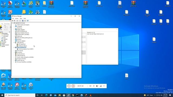173x97 pixels.
Task: Show hidden system tray icons chevron
Action: point(155,95)
